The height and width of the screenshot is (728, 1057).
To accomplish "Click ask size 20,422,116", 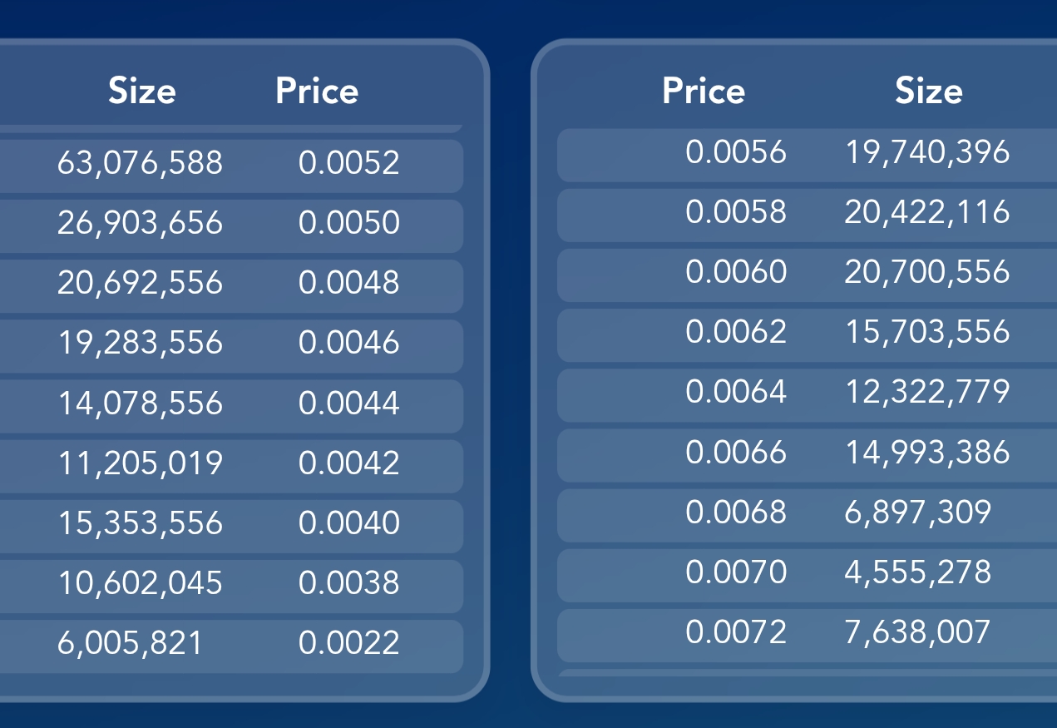I will (x=927, y=212).
